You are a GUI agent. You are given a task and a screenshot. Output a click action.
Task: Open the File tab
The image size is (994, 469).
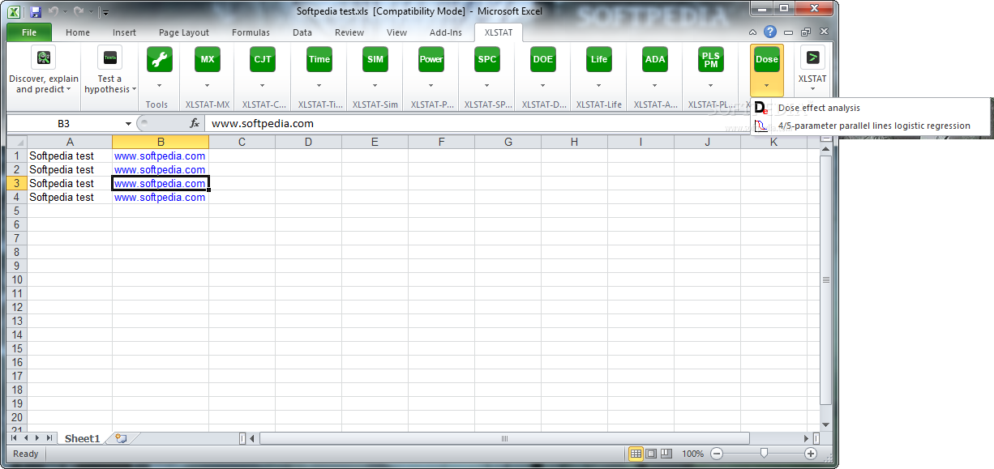tap(29, 32)
